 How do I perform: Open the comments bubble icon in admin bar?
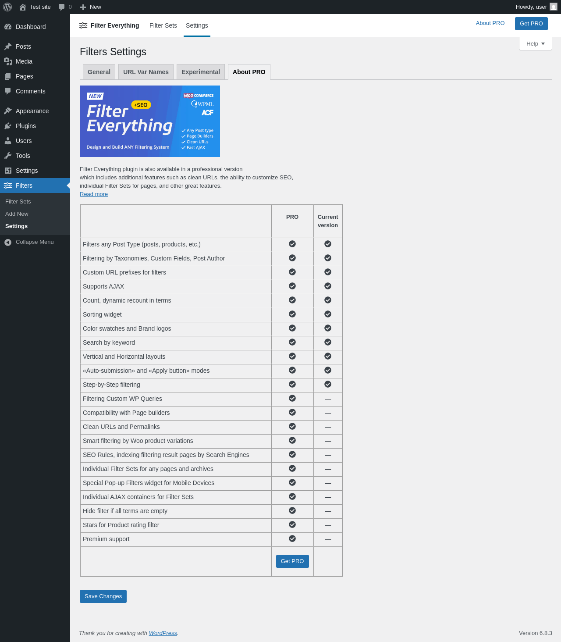pos(62,7)
